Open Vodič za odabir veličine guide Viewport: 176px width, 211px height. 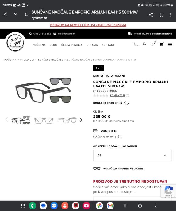pyautogui.click(x=123, y=168)
